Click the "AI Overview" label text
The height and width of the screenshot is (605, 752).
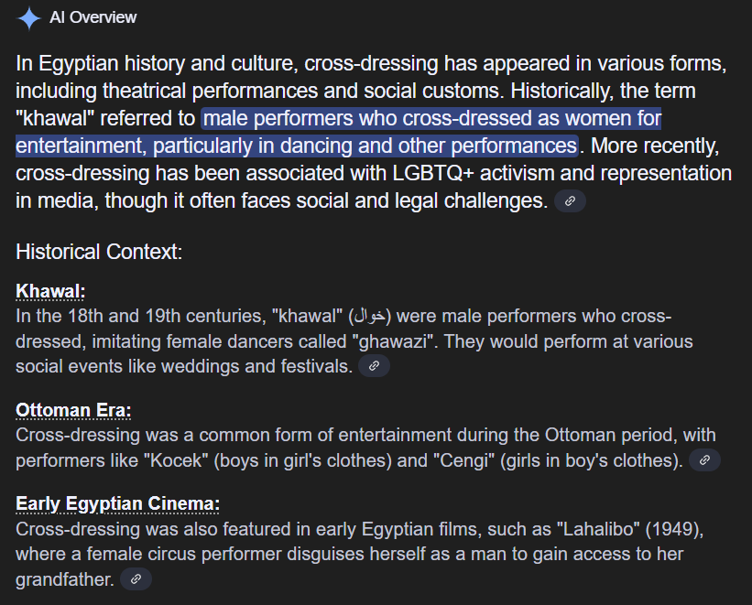pyautogui.click(x=93, y=17)
